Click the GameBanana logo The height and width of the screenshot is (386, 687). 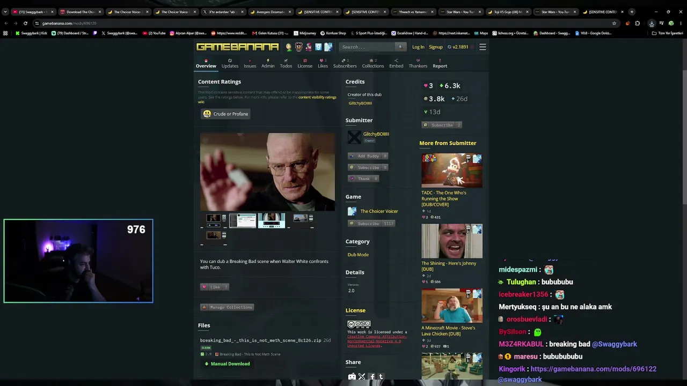(x=237, y=47)
